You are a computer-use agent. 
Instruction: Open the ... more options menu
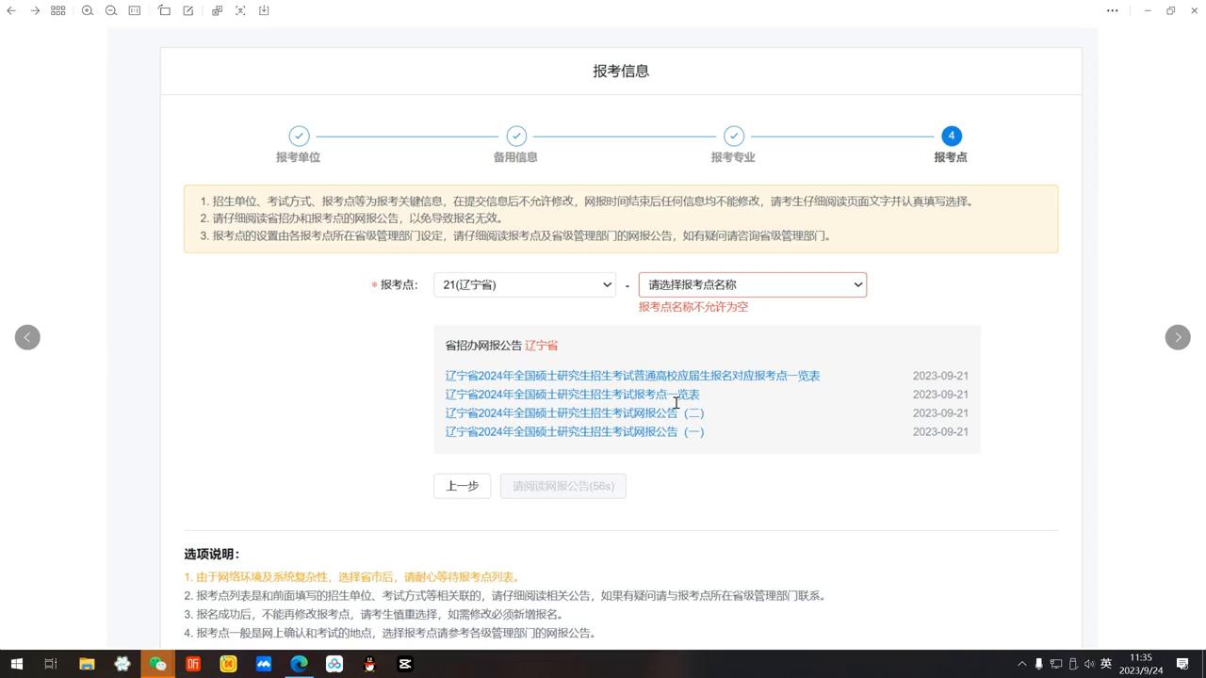click(1112, 10)
